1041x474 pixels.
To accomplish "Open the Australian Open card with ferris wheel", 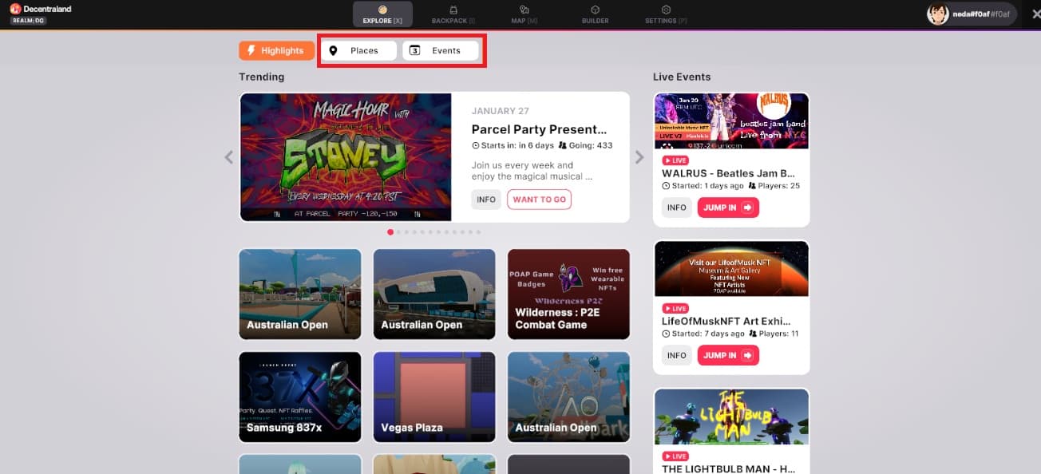I will (x=568, y=397).
